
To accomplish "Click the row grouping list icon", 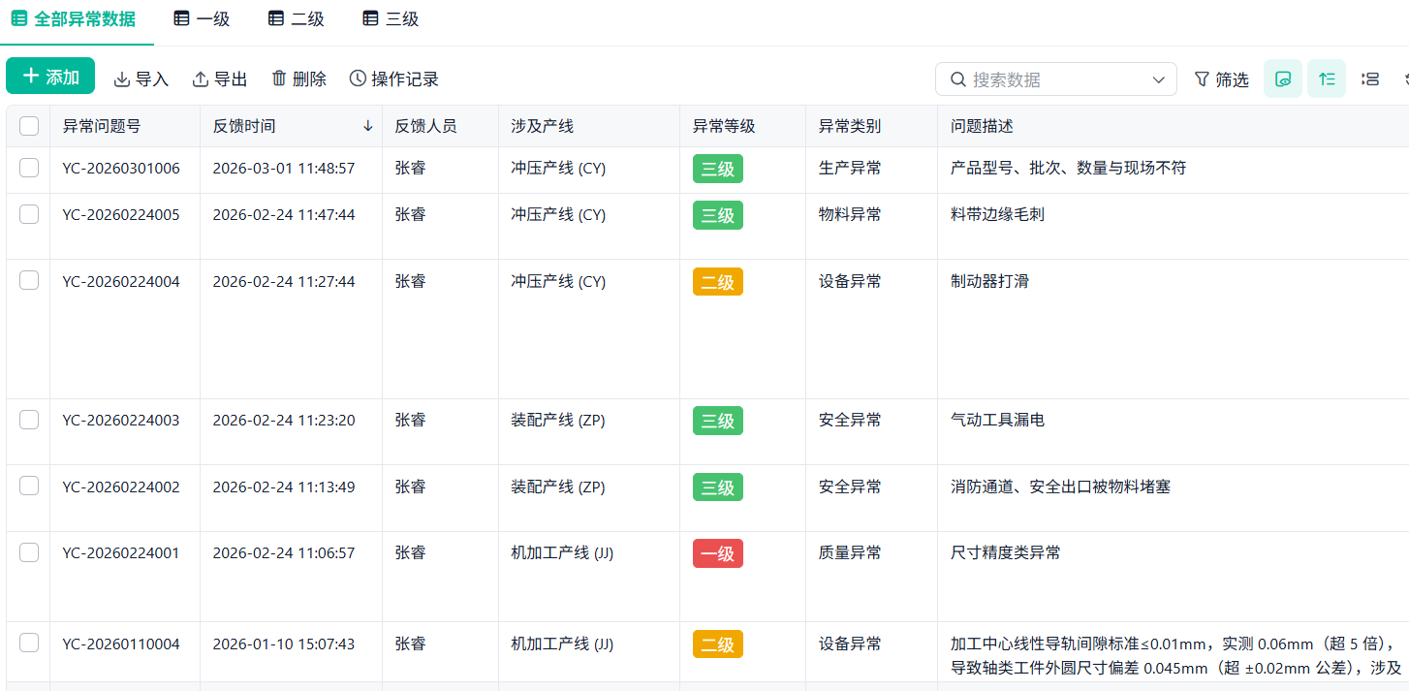I will coord(1370,79).
